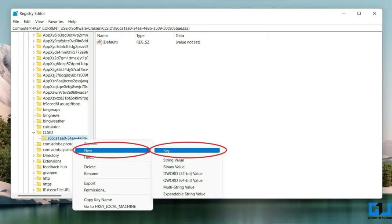Click the Data column header
This screenshot has height=224, width=392.
180,36
